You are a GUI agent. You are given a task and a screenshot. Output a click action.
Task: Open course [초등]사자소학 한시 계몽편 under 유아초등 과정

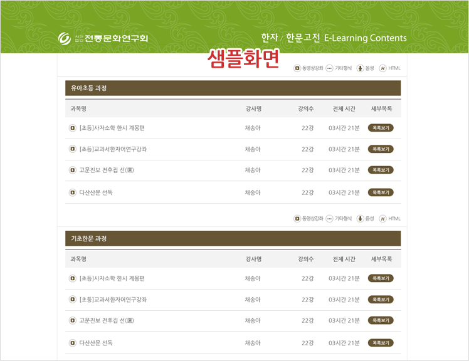[x=112, y=128]
